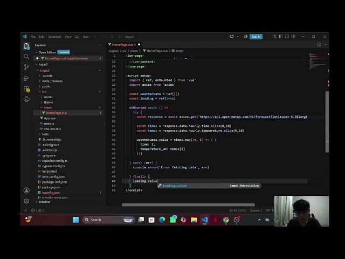Viewport: 345px width, 259px height.
Task: Open the Copilot chat icon
Action: point(232,37)
